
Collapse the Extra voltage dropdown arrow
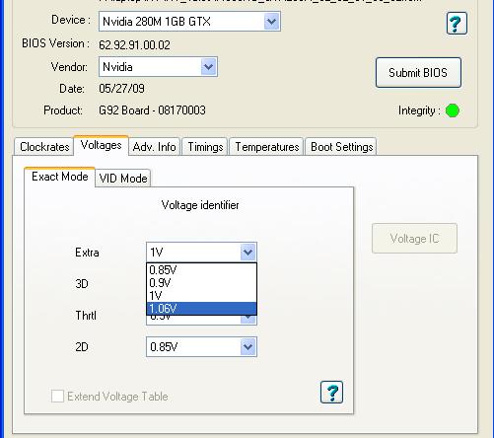tap(247, 253)
